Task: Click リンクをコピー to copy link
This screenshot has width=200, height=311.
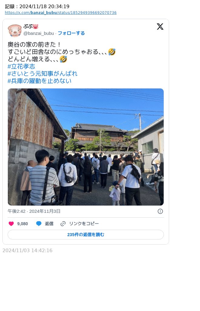Action: point(84,223)
